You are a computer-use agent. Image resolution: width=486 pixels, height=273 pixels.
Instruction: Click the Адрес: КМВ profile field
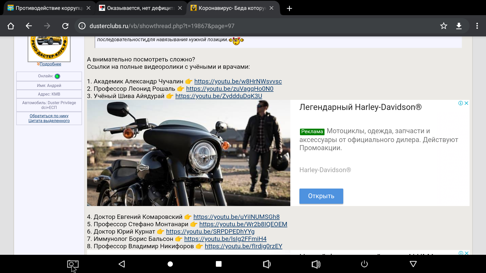pyautogui.click(x=49, y=94)
